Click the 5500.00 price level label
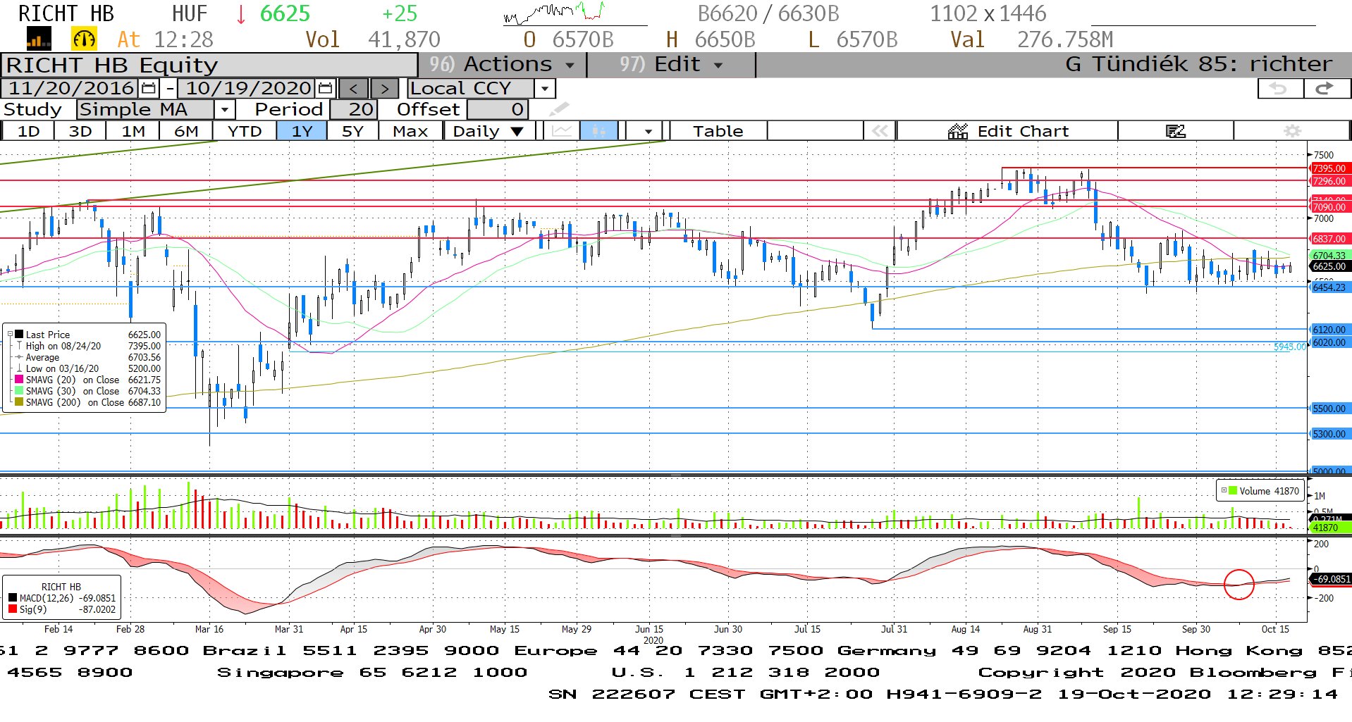The height and width of the screenshot is (722, 1352). pos(1329,409)
